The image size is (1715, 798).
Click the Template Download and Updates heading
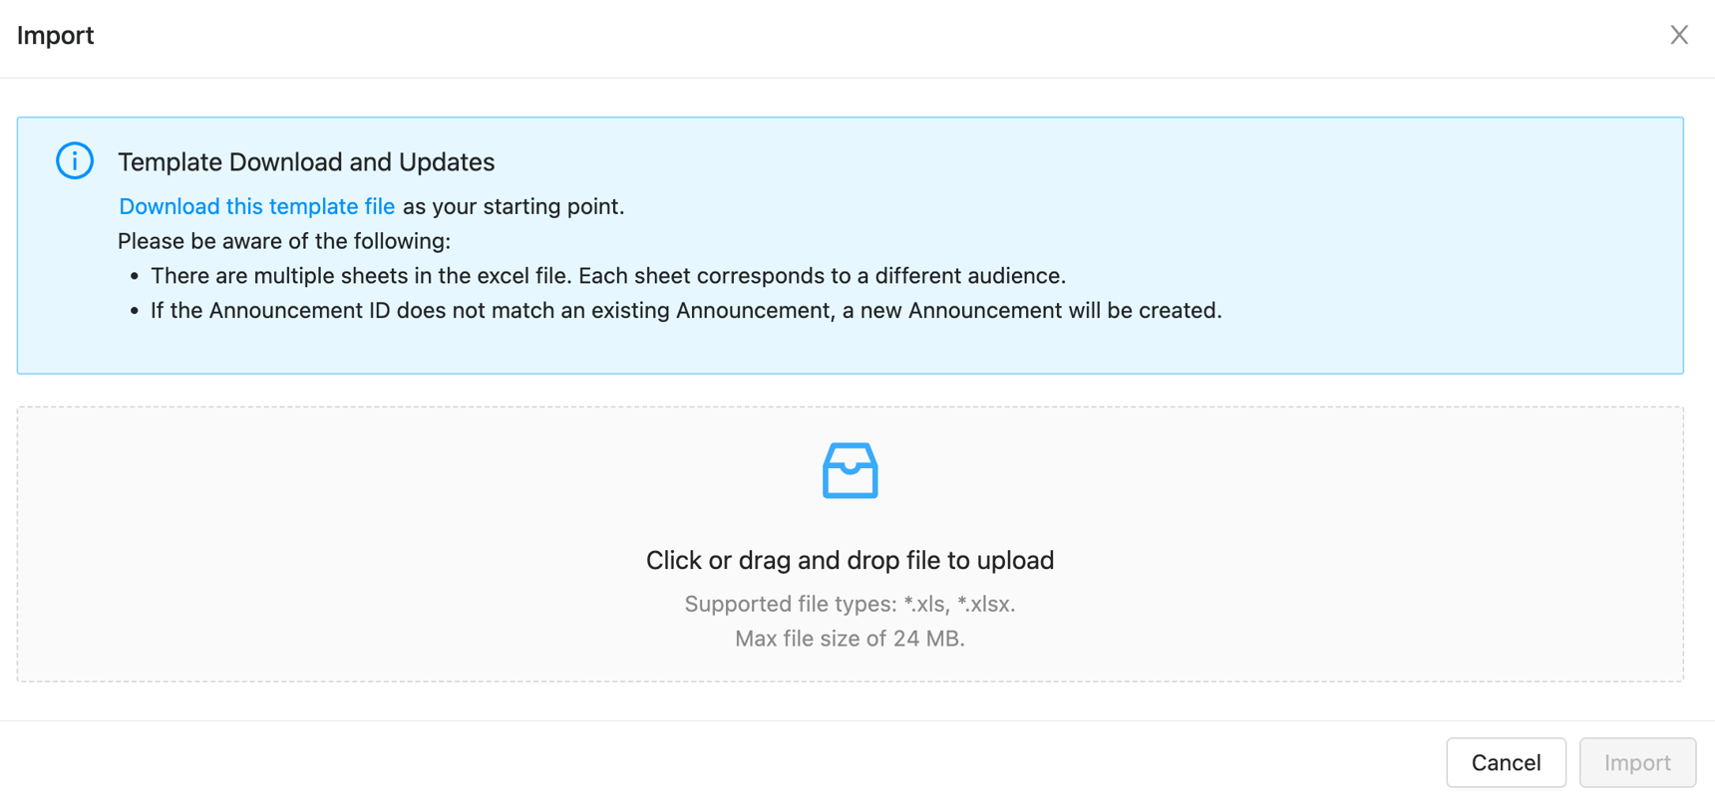coord(306,161)
